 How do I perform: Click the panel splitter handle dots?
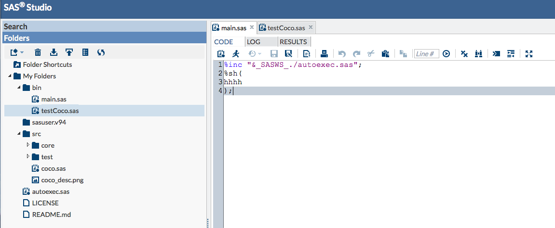(x=208, y=223)
